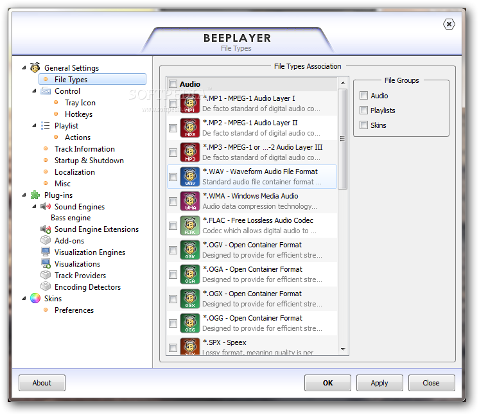Viewport: 479px width, 415px height.
Task: Click the Encoding Detectors brick icon
Action: (46, 287)
